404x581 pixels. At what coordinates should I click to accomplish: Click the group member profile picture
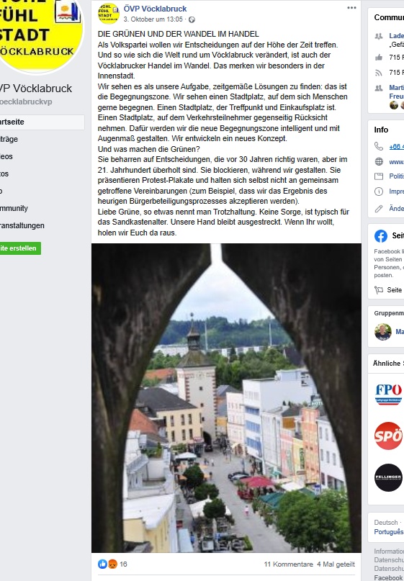click(383, 332)
